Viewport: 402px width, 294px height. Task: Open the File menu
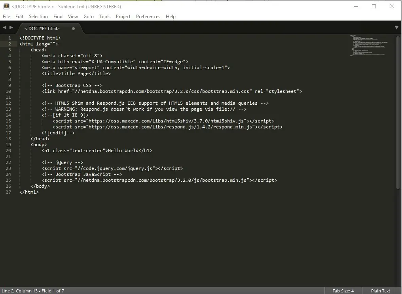(6, 16)
